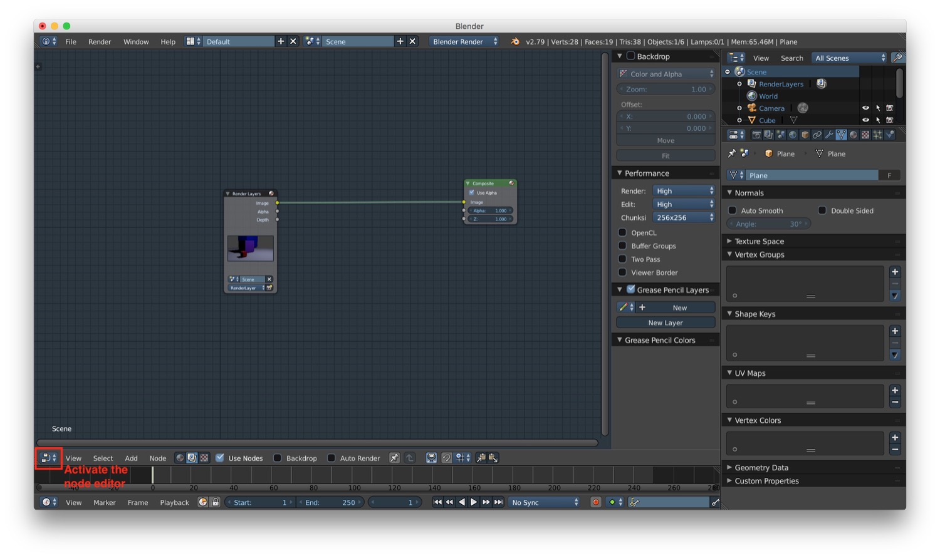Enable Auto Render checkbox
Viewport: 940px width, 558px height.
[x=331, y=458]
